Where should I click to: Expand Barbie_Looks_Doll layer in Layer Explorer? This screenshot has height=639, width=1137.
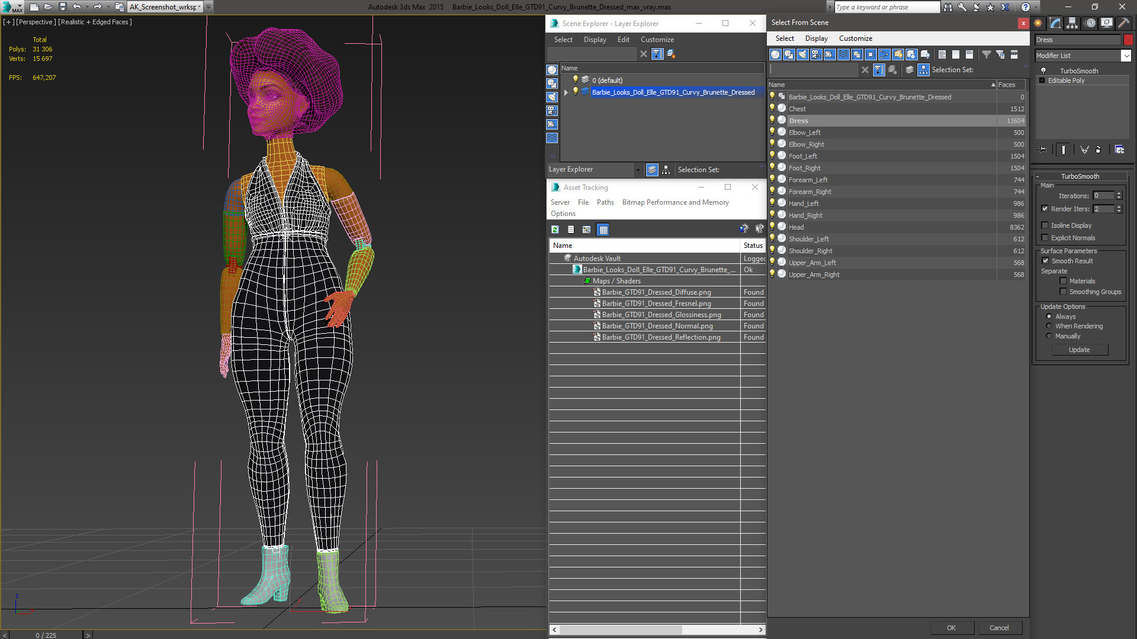point(566,92)
